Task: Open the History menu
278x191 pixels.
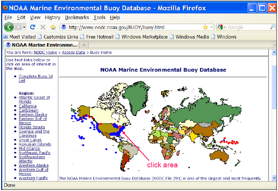Action: 53,17
